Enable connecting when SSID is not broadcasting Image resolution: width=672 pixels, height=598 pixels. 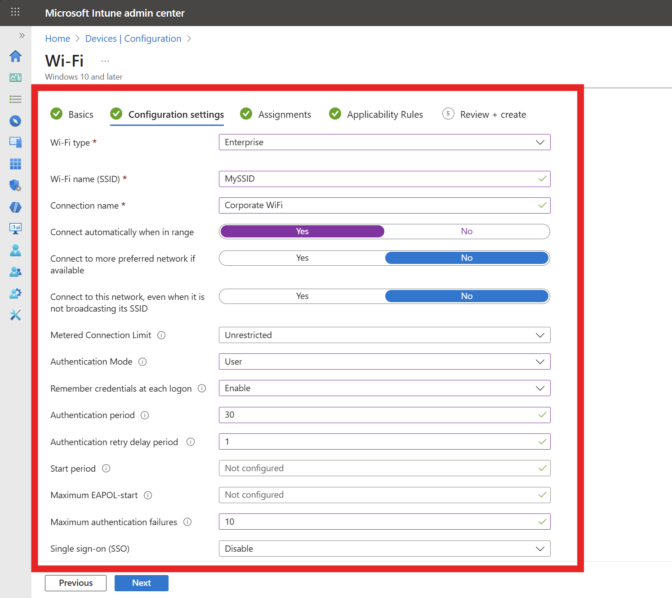click(x=302, y=296)
